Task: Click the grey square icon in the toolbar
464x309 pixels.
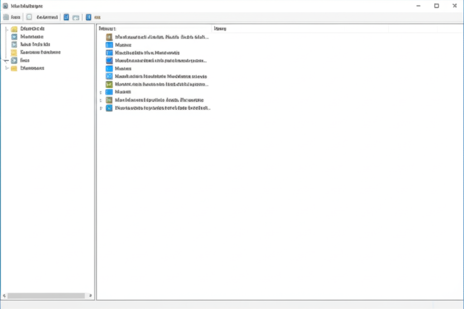Action: pyautogui.click(x=29, y=17)
